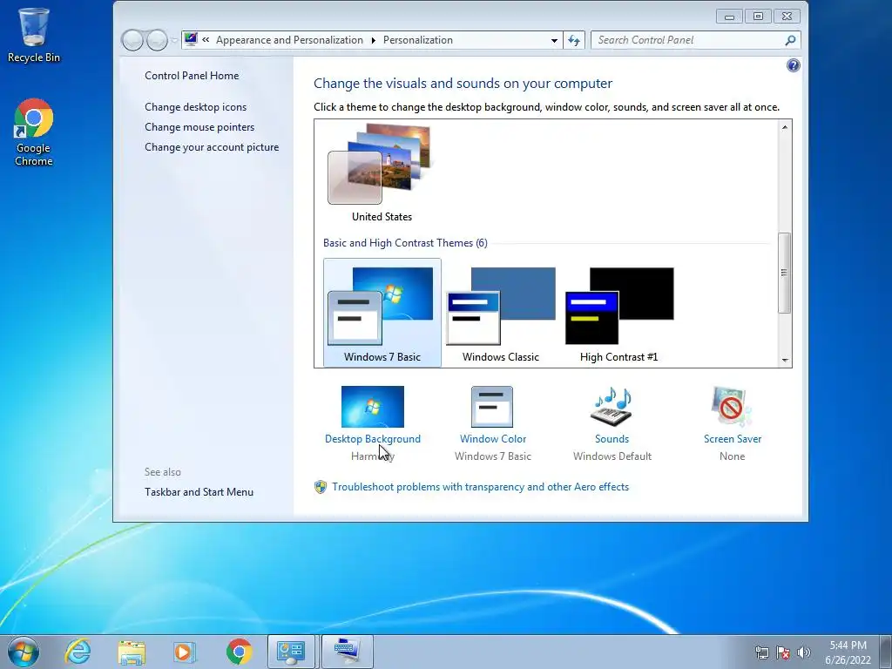Select the United States theme
Image resolution: width=892 pixels, height=669 pixels.
pos(382,172)
